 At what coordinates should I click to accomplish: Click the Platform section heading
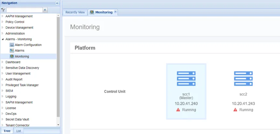click(x=85, y=48)
